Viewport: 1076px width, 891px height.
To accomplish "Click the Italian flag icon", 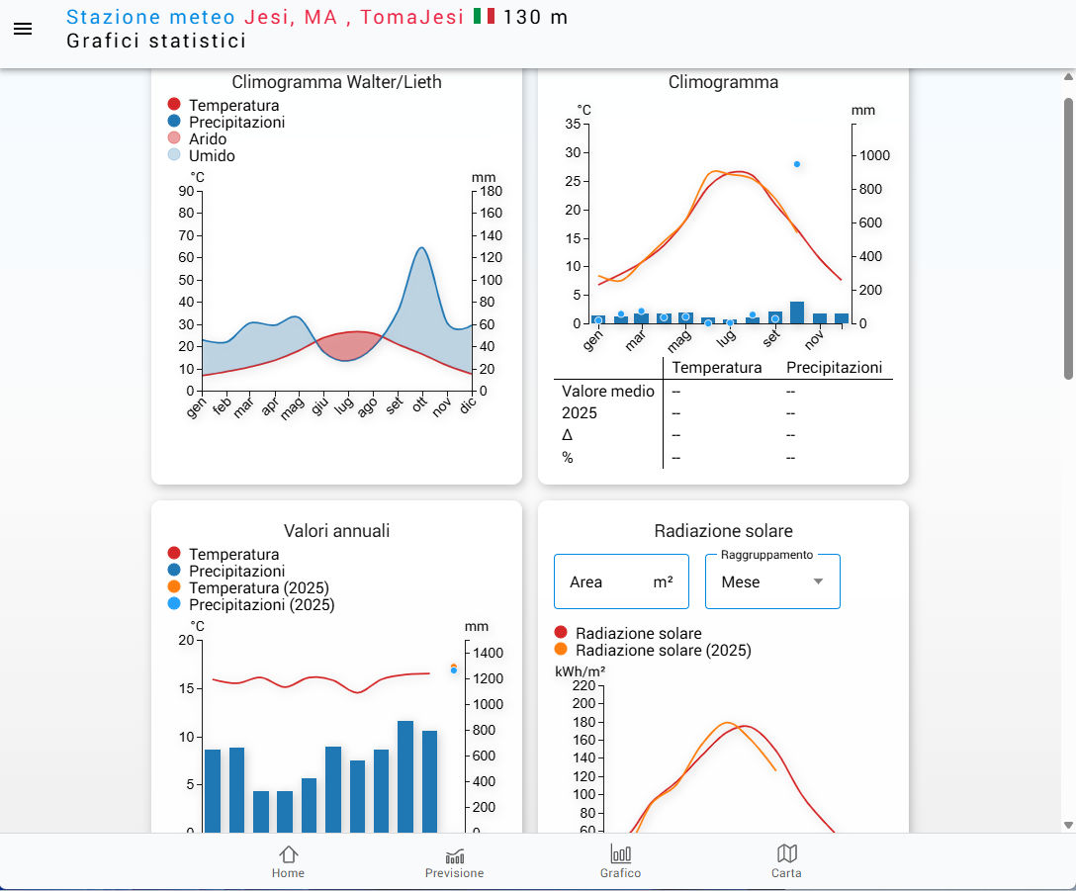I will click(x=484, y=17).
